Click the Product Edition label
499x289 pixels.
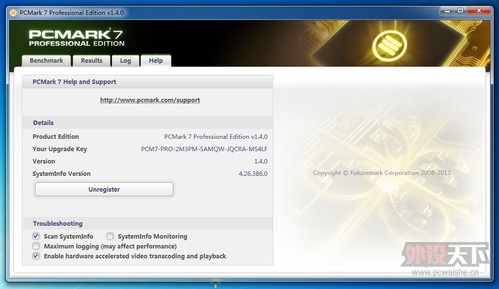point(56,137)
